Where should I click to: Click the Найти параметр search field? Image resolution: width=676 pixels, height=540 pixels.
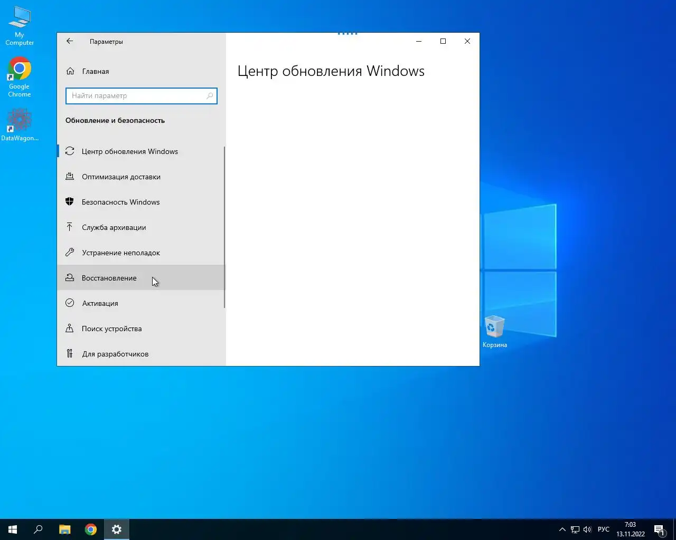coord(142,96)
